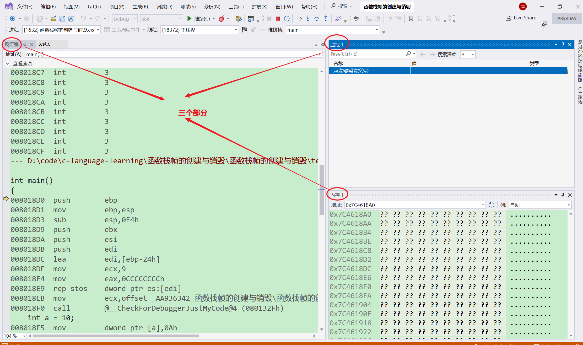This screenshot has width=583, height=345.
Task: Click the break all pause icon
Action: pyautogui.click(x=269, y=19)
